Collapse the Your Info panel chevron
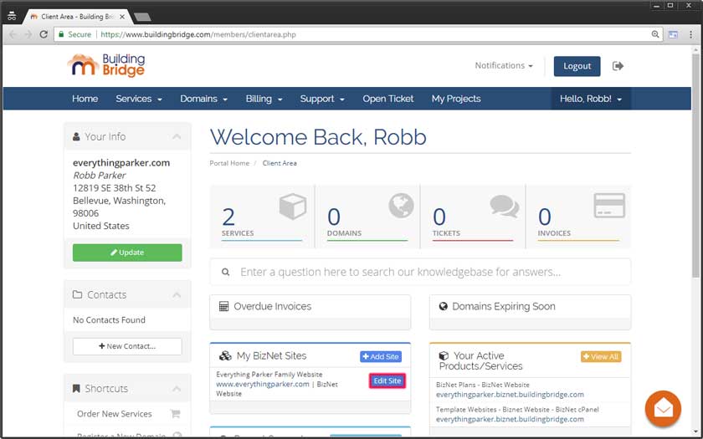 point(177,136)
